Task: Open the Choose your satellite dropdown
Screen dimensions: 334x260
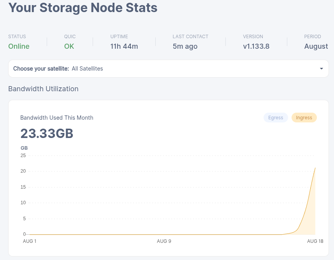Action: [x=168, y=69]
